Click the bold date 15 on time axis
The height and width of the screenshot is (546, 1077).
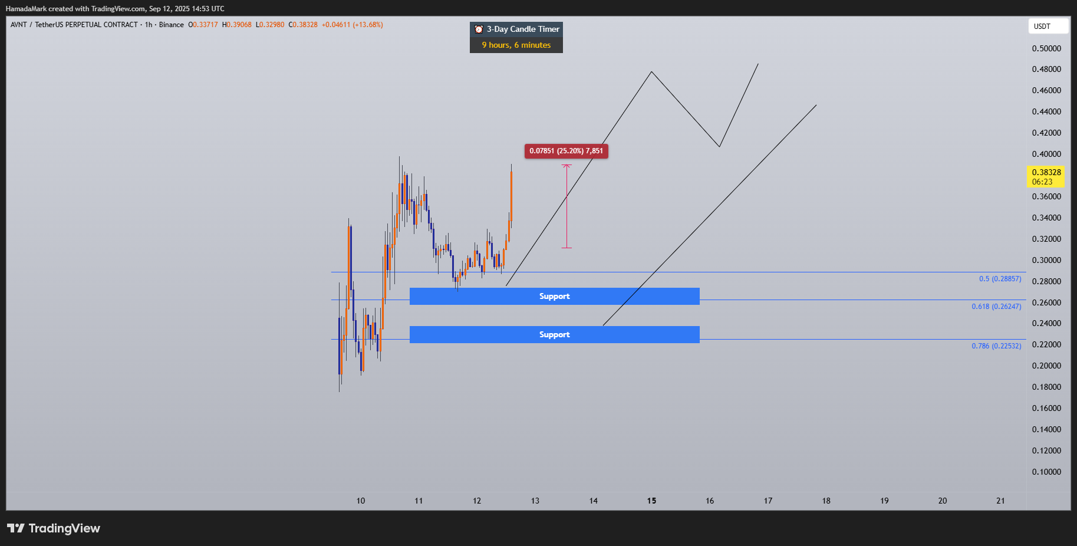651,501
